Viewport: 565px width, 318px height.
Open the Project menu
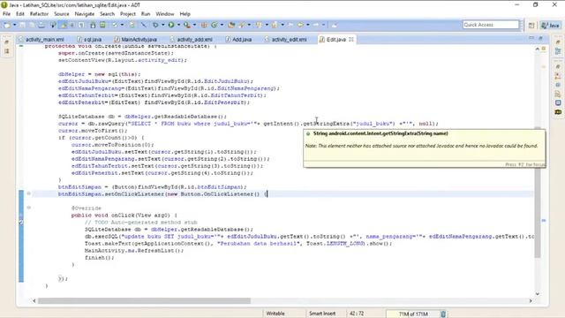pos(127,14)
